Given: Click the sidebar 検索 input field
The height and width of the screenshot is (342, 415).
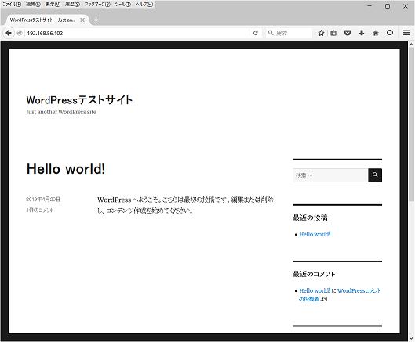Looking at the screenshot, I should (330, 175).
